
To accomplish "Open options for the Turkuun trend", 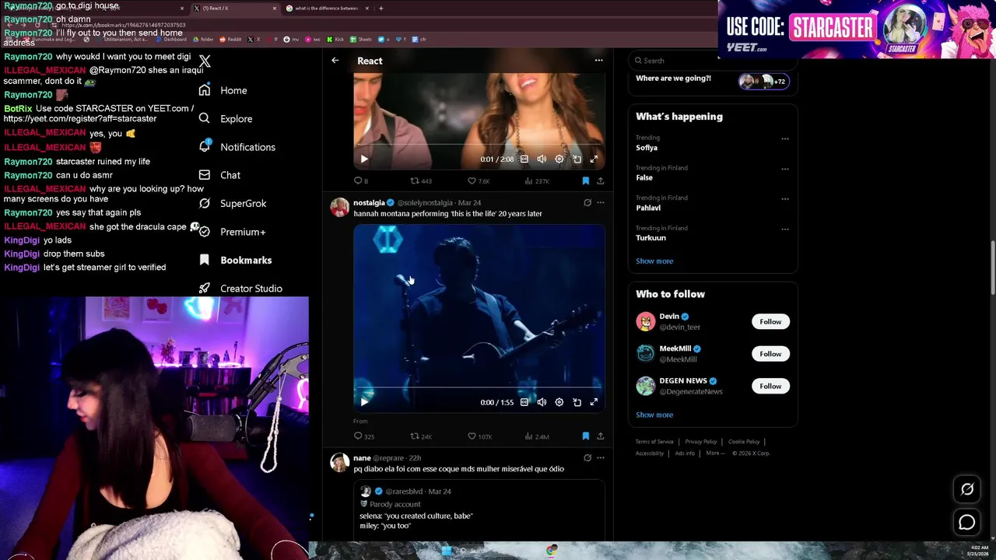I will point(784,229).
